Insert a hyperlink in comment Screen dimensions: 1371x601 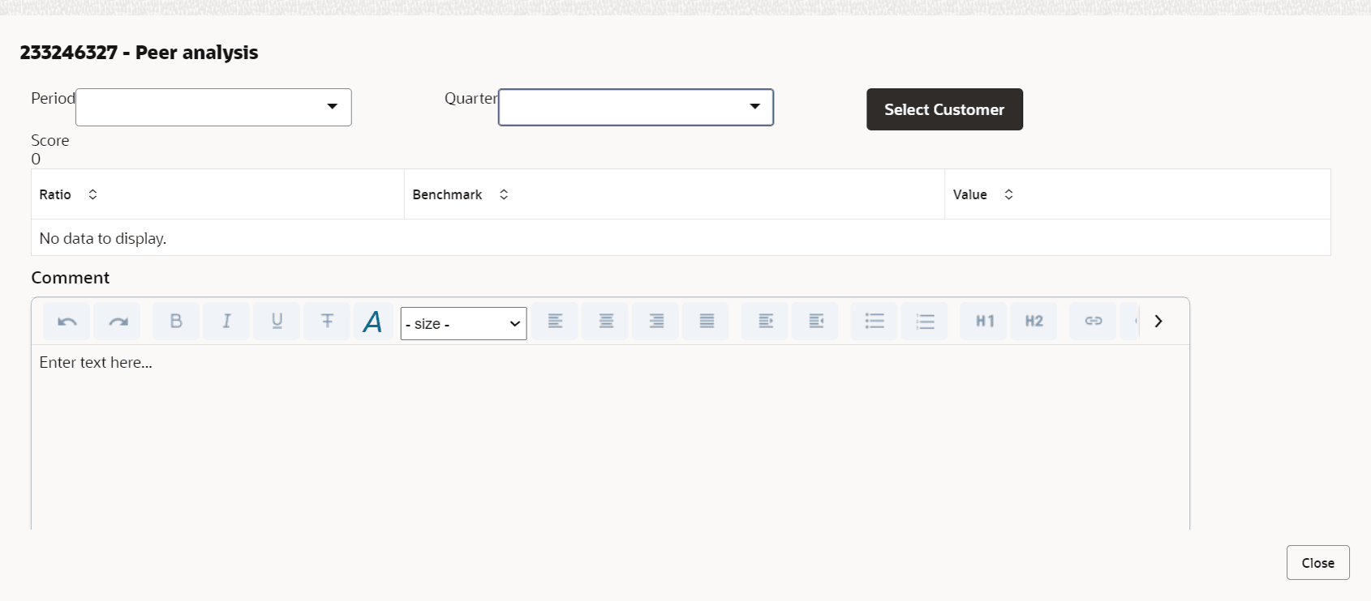click(1093, 322)
